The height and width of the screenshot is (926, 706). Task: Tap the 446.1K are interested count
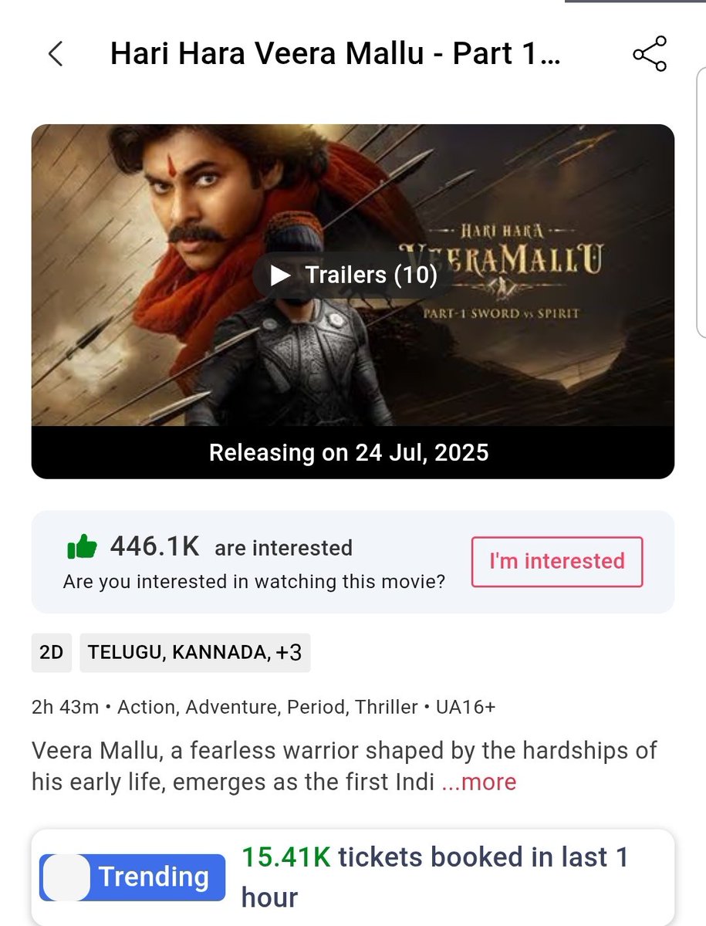click(231, 547)
